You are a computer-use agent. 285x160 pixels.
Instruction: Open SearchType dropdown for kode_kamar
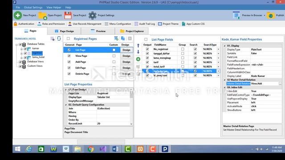218,71
